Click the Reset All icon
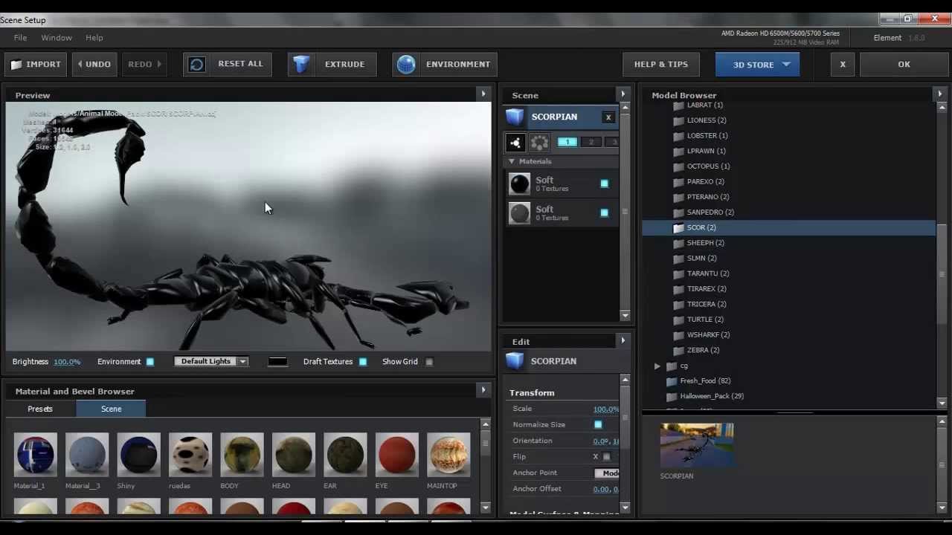The image size is (952, 535). 196,64
